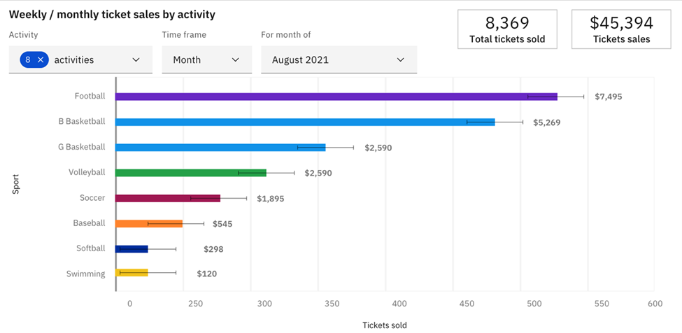Click the $7,495 Football value label
This screenshot has width=682, height=333.
click(609, 97)
